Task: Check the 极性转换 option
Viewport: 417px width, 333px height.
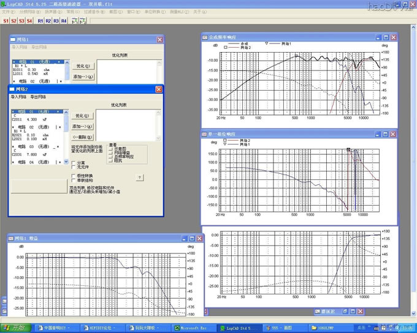Action: coord(74,176)
